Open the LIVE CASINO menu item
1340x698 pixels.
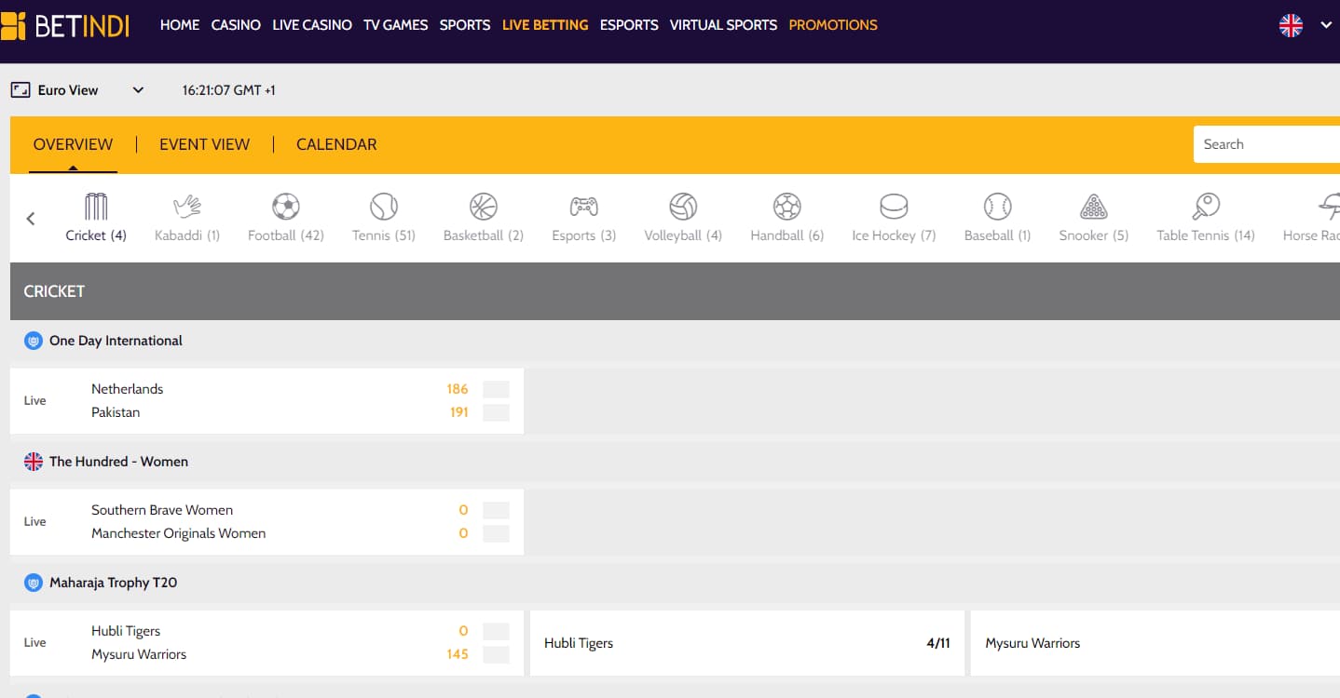click(312, 25)
